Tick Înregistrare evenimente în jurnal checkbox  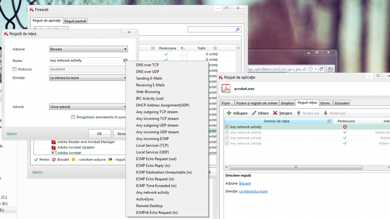pyautogui.click(x=73, y=117)
